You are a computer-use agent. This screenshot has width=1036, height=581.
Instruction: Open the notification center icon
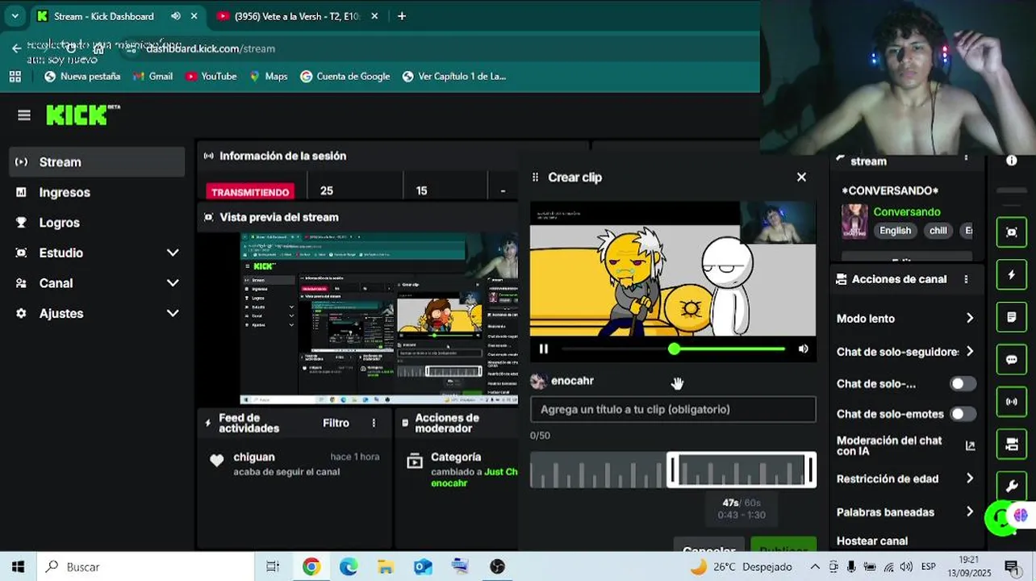[x=1011, y=567]
